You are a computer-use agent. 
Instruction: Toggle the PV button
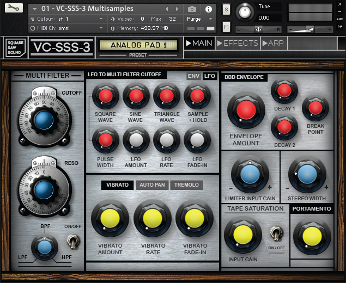pyautogui.click(x=339, y=27)
